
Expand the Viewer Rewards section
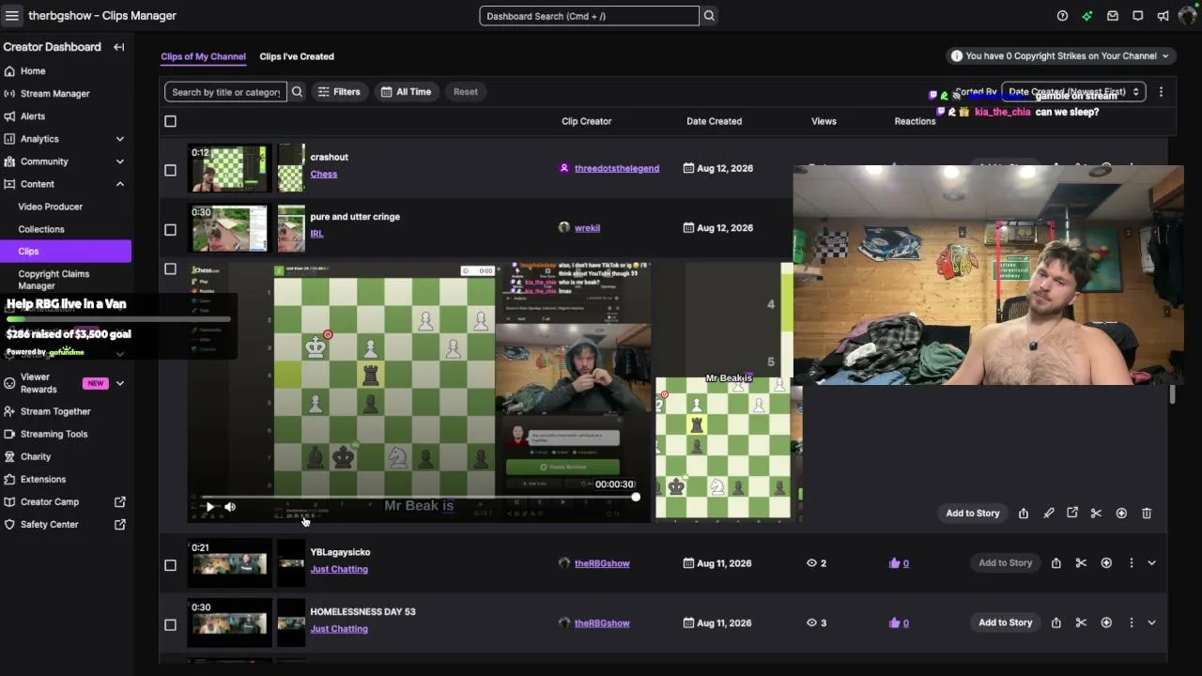coord(119,383)
